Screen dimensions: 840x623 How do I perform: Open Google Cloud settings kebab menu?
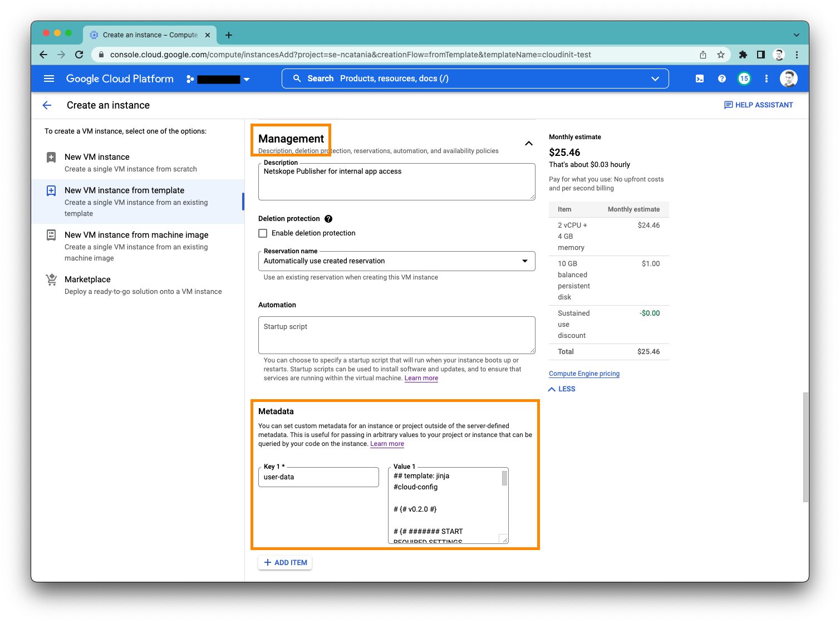(x=767, y=79)
